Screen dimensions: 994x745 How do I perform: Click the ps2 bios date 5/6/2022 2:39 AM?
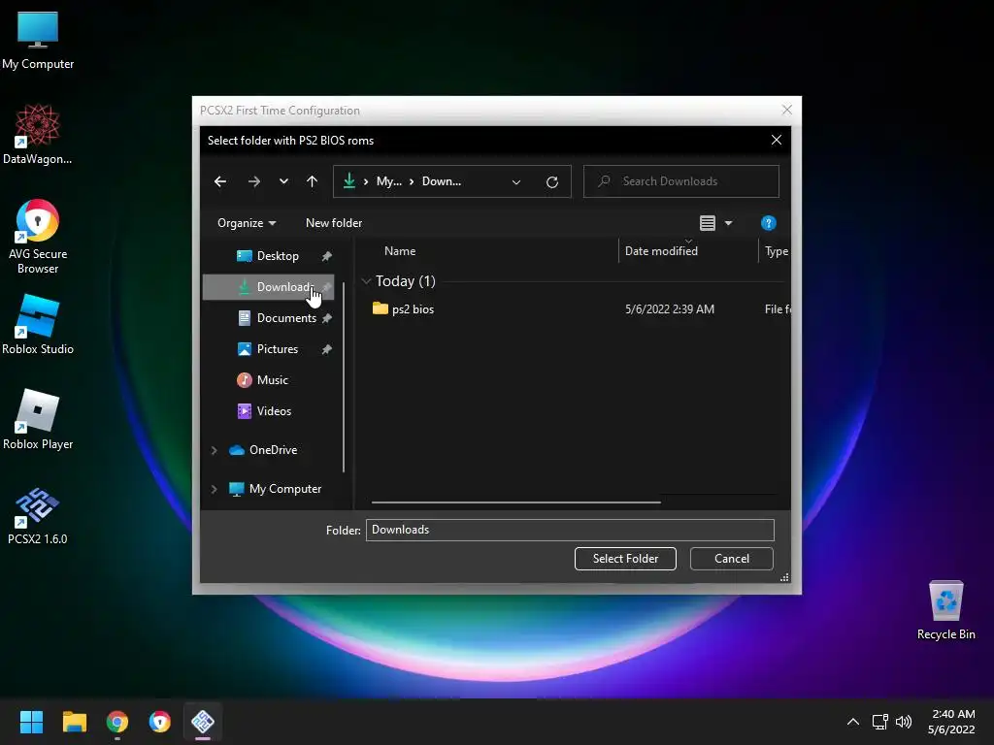click(x=670, y=309)
